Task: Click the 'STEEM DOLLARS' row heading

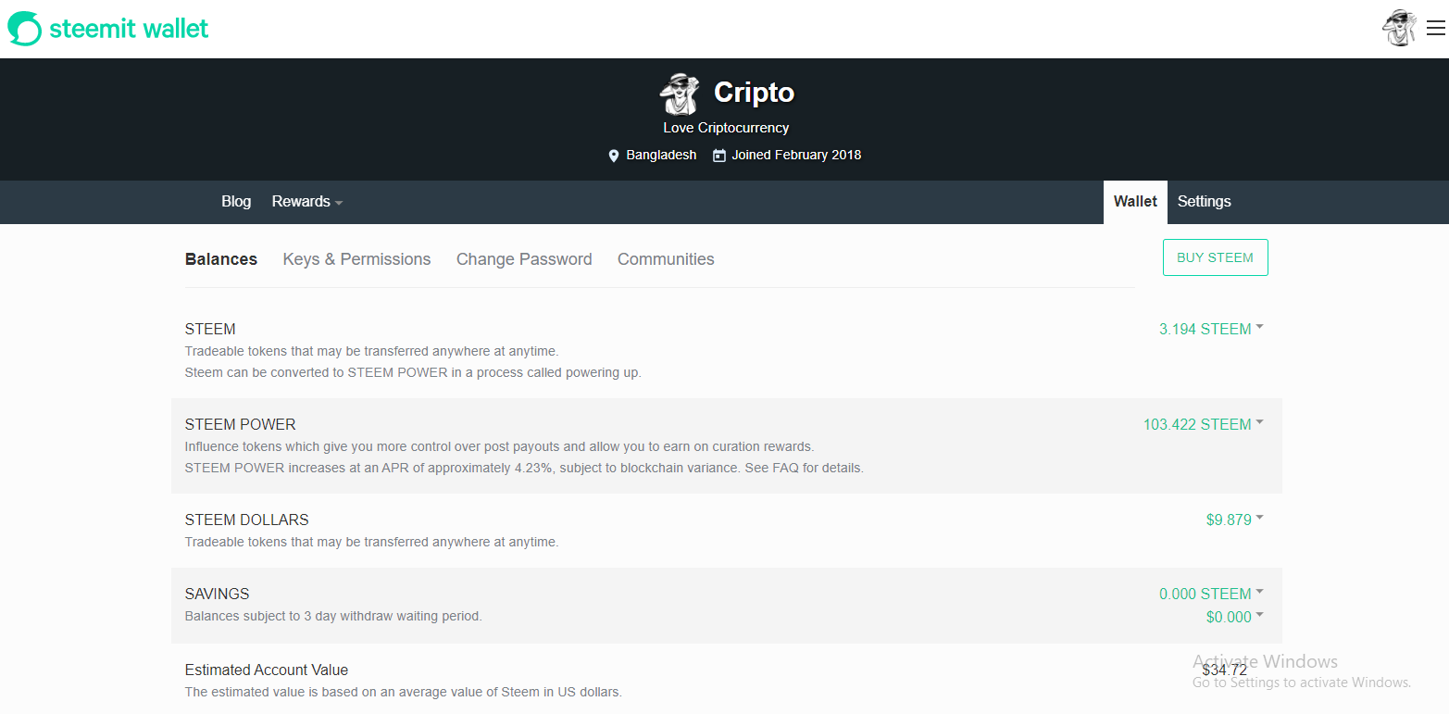Action: click(247, 520)
